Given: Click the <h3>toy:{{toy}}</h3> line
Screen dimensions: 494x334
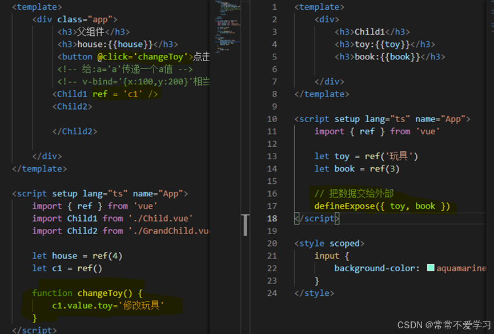Looking at the screenshot, I should pyautogui.click(x=385, y=44).
